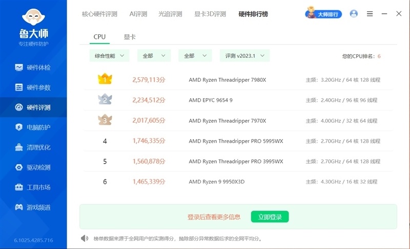Switch to the 显卡 tab

(130, 37)
